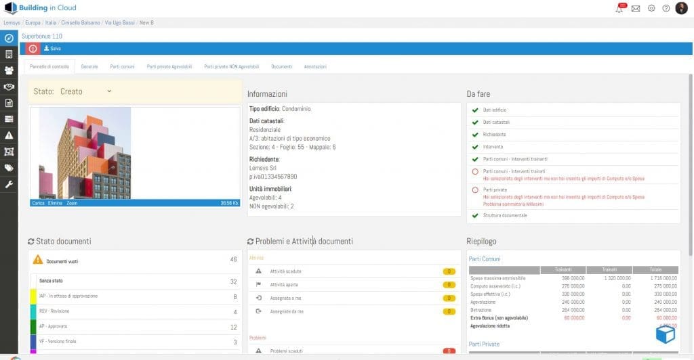The image size is (694, 360).
Task: Open the settings gear icon
Action: (x=651, y=8)
